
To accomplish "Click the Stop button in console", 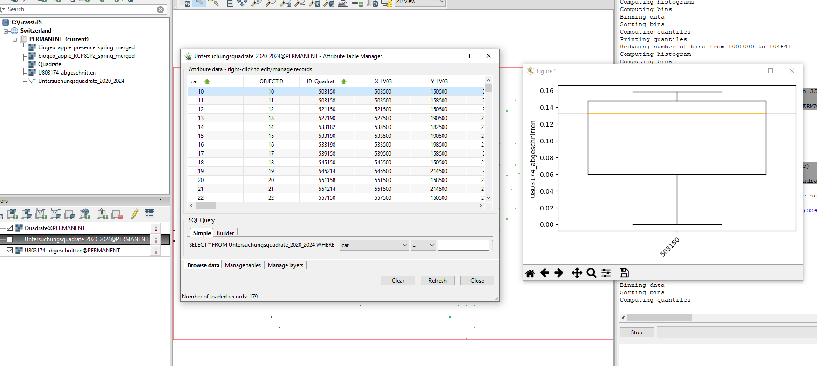I will 637,332.
